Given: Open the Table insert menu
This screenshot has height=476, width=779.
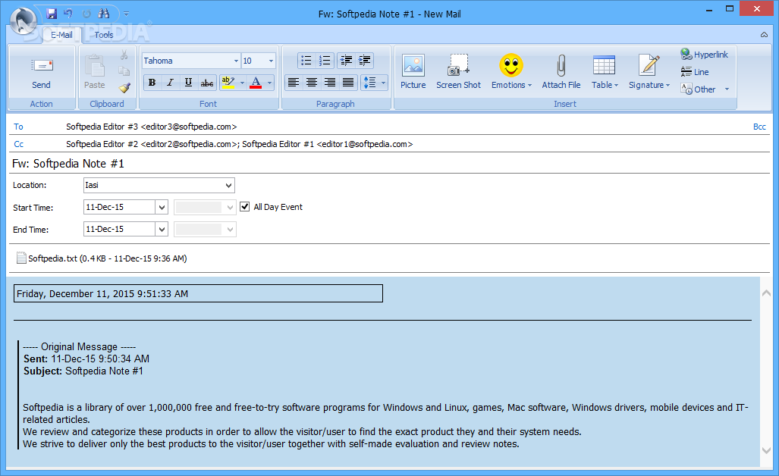Looking at the screenshot, I should pyautogui.click(x=605, y=72).
